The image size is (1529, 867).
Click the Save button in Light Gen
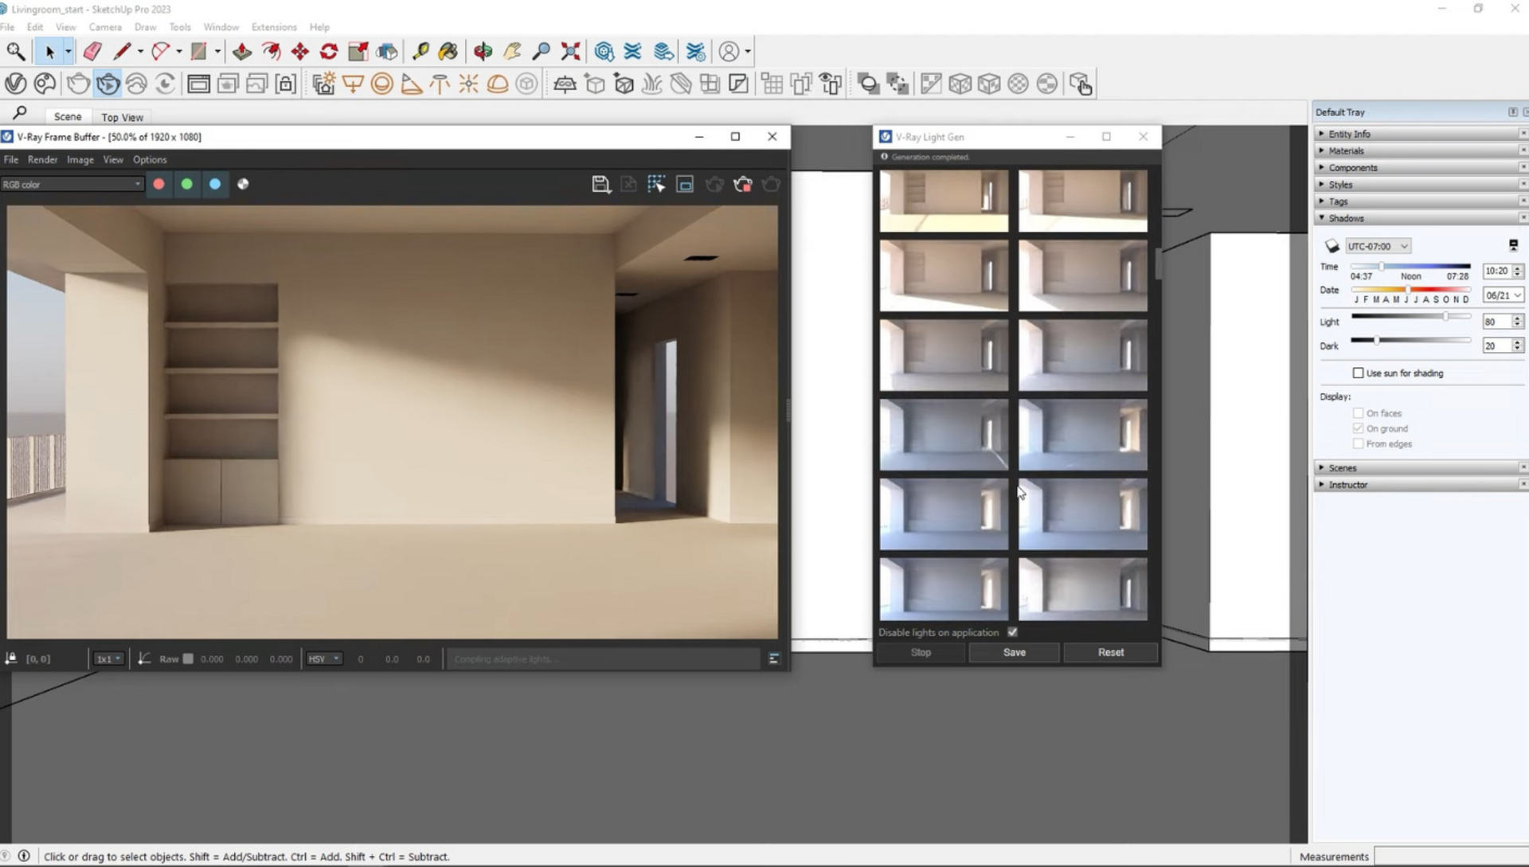tap(1014, 652)
